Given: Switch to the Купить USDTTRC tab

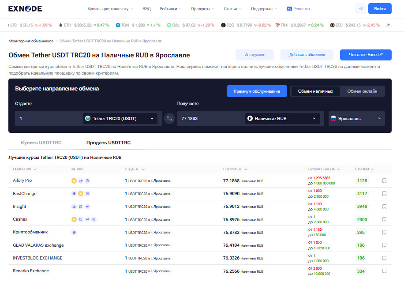Looking at the screenshot, I should coord(41,143).
